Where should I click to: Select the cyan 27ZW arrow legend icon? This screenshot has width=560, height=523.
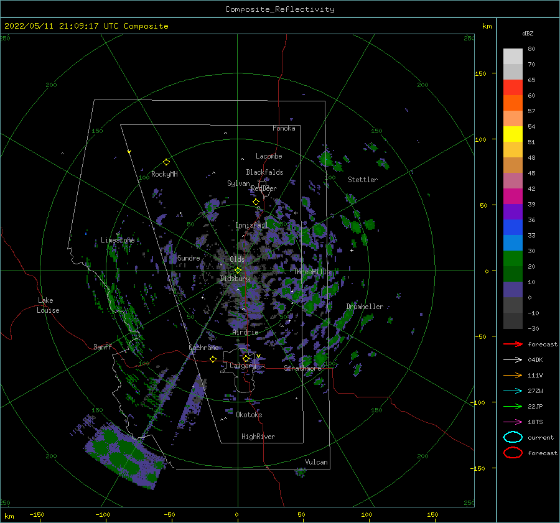tap(513, 391)
